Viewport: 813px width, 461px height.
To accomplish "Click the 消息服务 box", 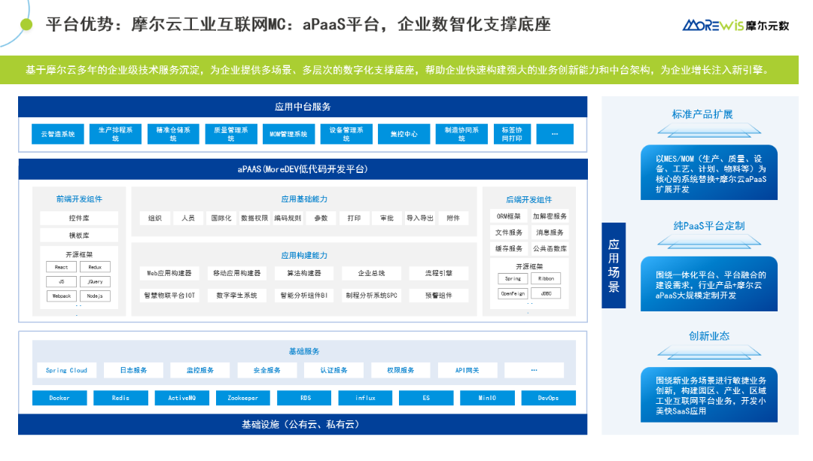I will point(550,232).
